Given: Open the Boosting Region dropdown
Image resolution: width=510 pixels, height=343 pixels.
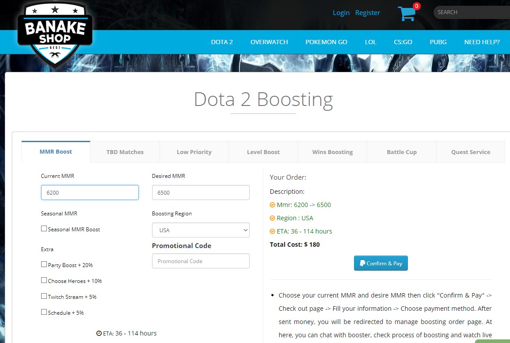Looking at the screenshot, I should click(x=201, y=230).
